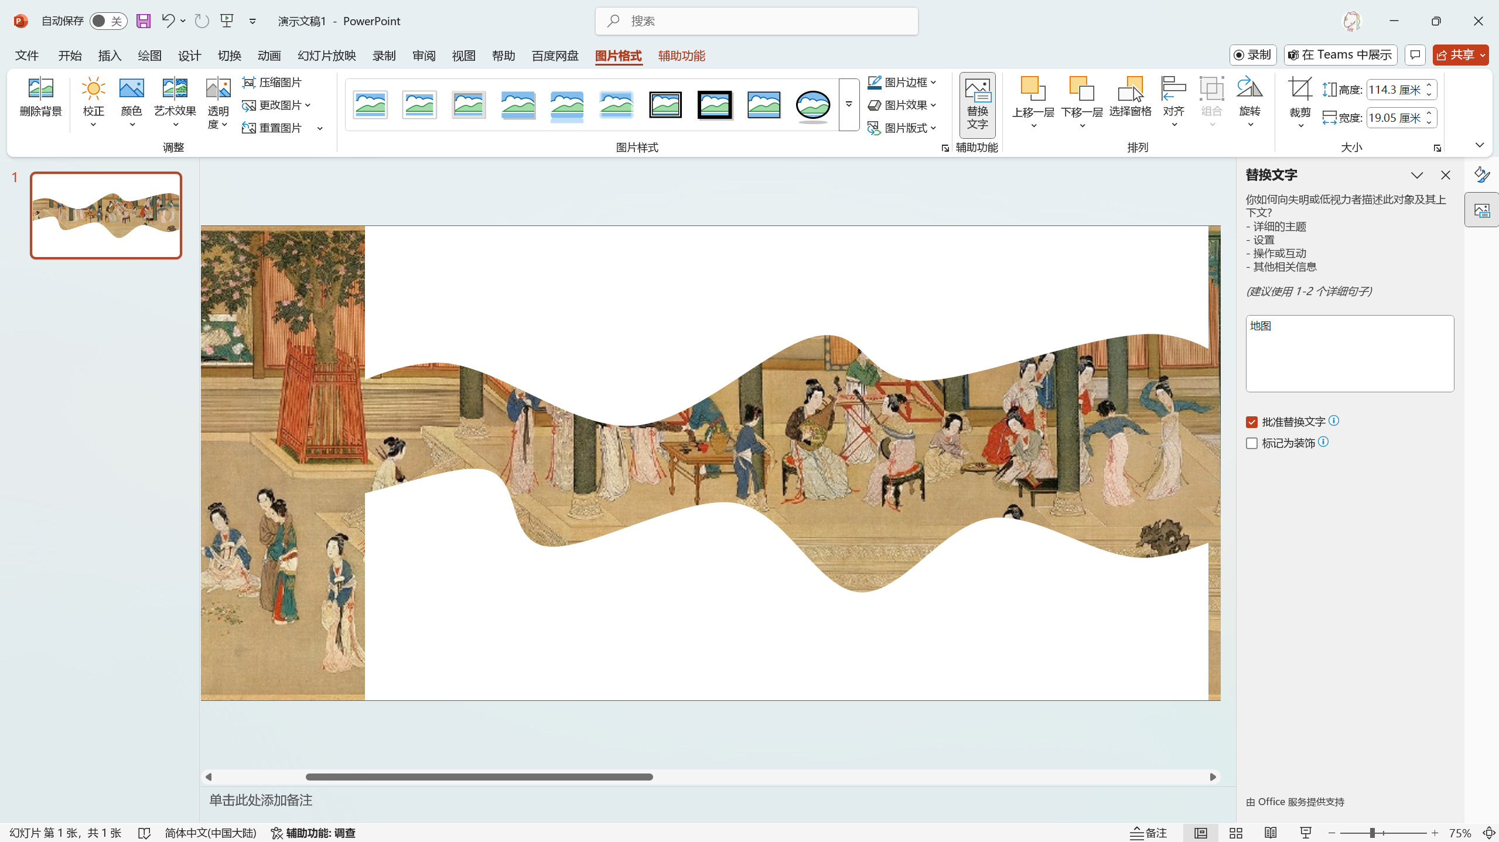Click fit slide to window icon
Image resolution: width=1499 pixels, height=842 pixels.
(1488, 833)
